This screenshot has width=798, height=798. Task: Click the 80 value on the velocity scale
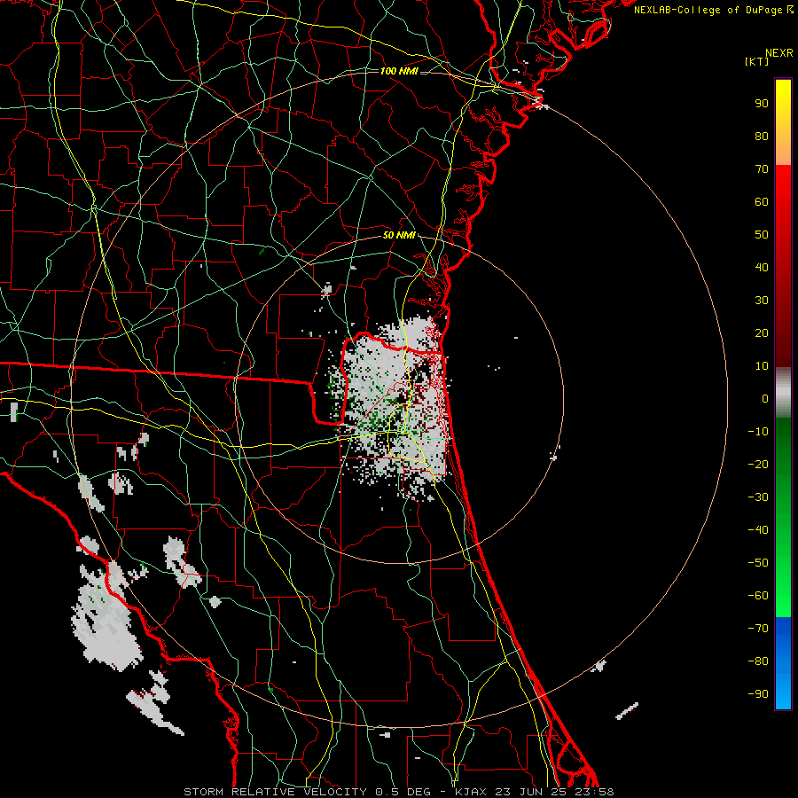click(x=762, y=136)
